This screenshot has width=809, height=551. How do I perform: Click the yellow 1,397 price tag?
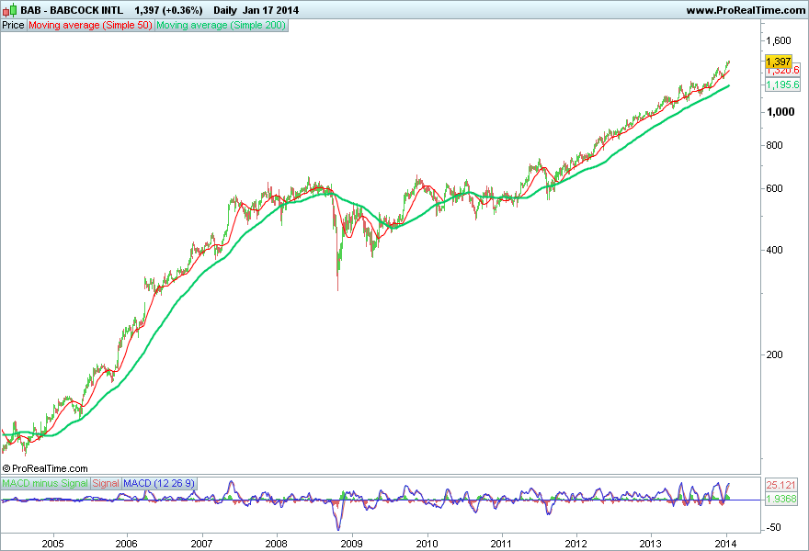[778, 62]
